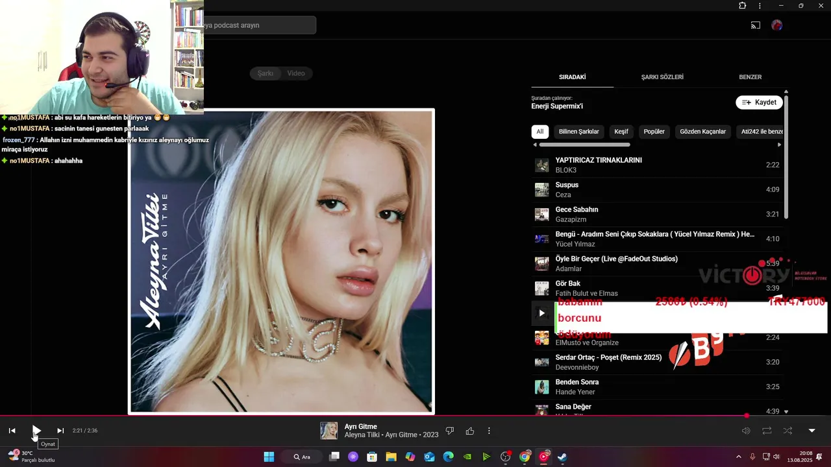The width and height of the screenshot is (831, 467).
Task: Open the player volume control
Action: point(746,431)
